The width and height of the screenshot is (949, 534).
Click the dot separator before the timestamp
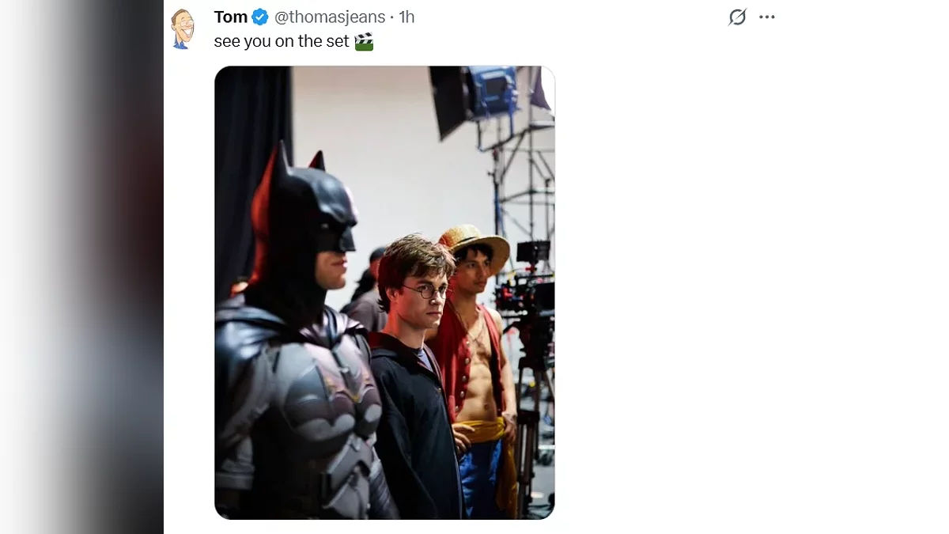point(392,17)
